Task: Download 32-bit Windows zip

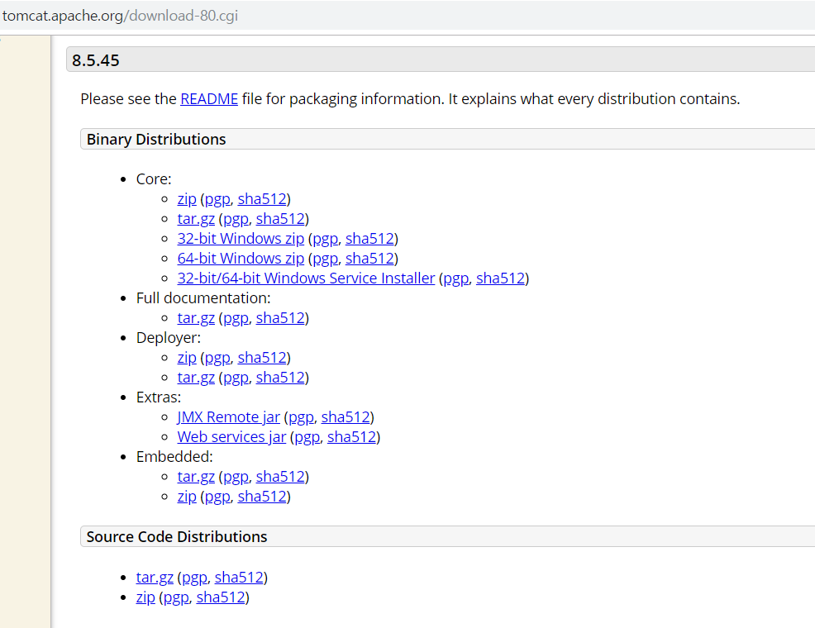Action: (241, 239)
